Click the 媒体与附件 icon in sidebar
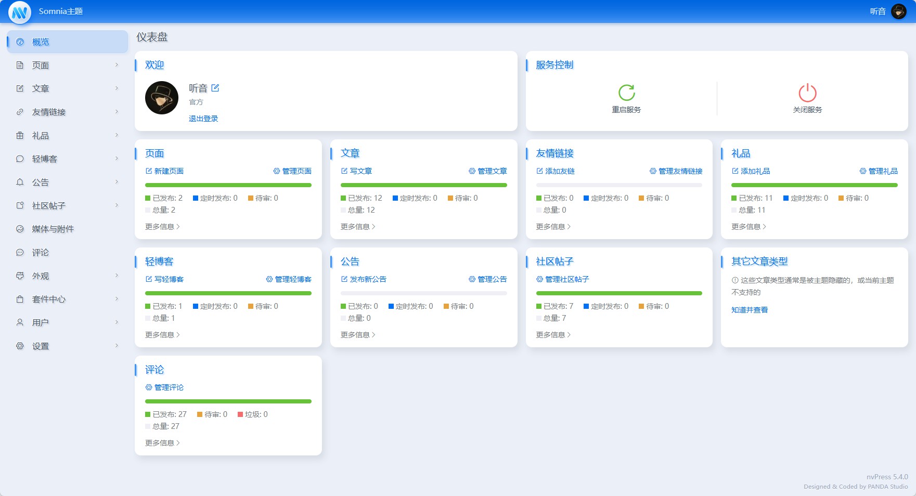This screenshot has height=496, width=916. tap(20, 229)
